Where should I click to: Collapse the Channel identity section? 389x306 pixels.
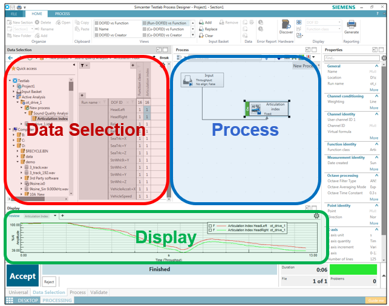click(x=376, y=114)
